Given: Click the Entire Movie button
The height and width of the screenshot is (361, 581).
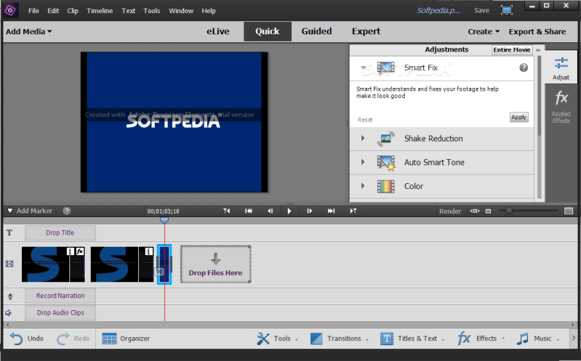Looking at the screenshot, I should pos(512,49).
